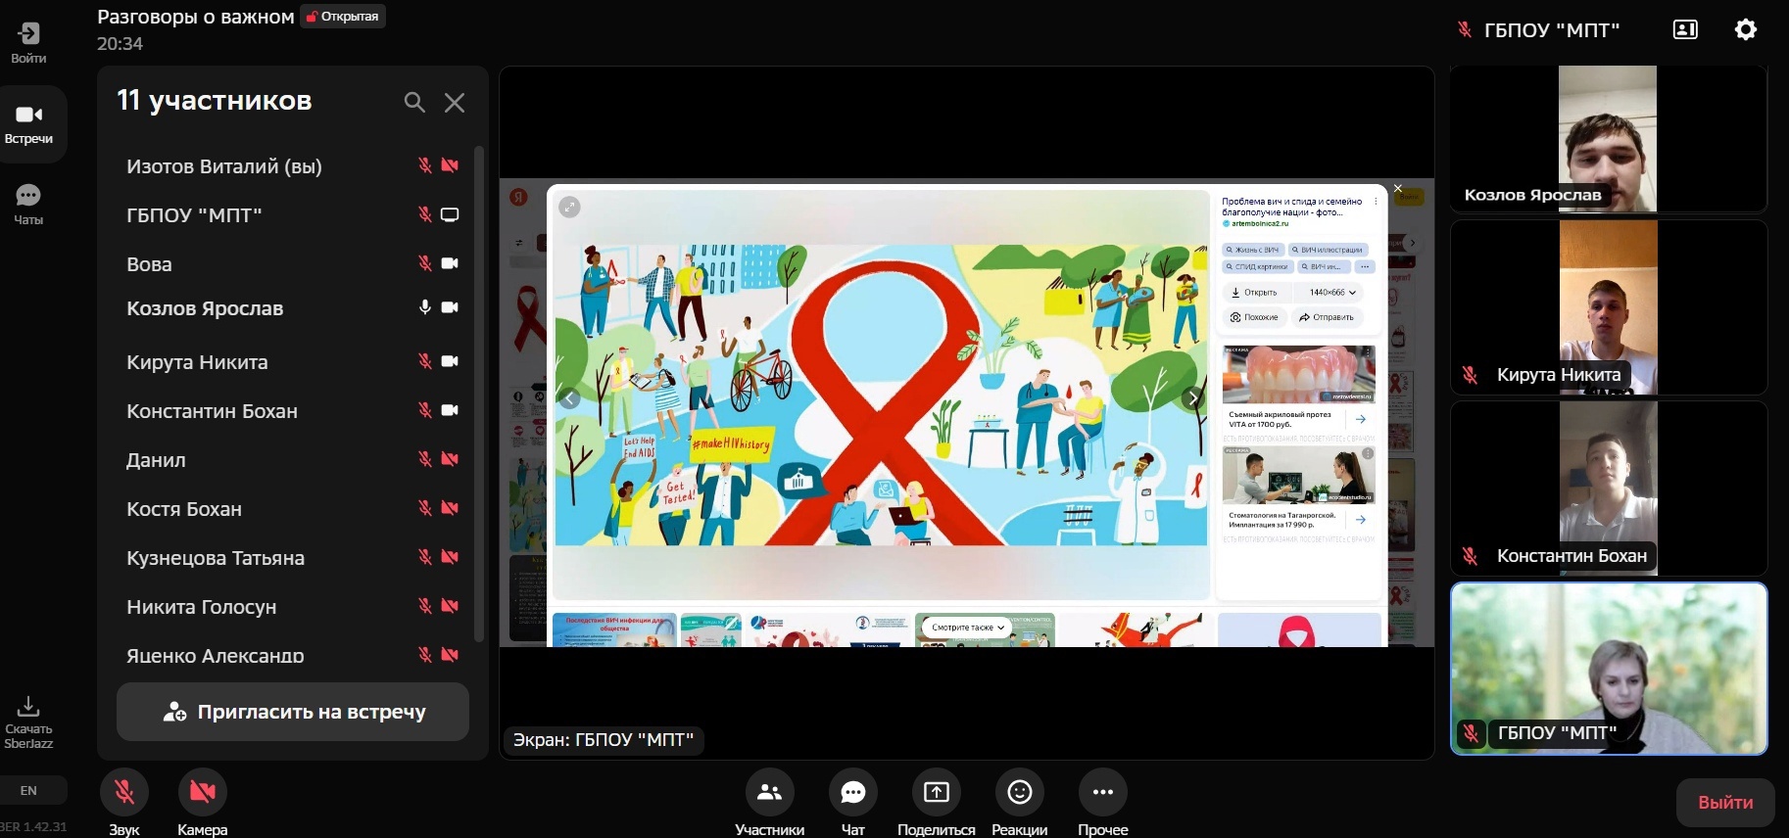The height and width of the screenshot is (838, 1789).
Task: Click Отправить share button in image preview
Action: click(1327, 317)
